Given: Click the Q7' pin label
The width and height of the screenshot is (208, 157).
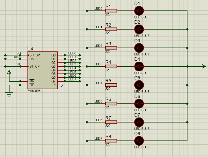Looking at the screenshot, I should (53, 85).
